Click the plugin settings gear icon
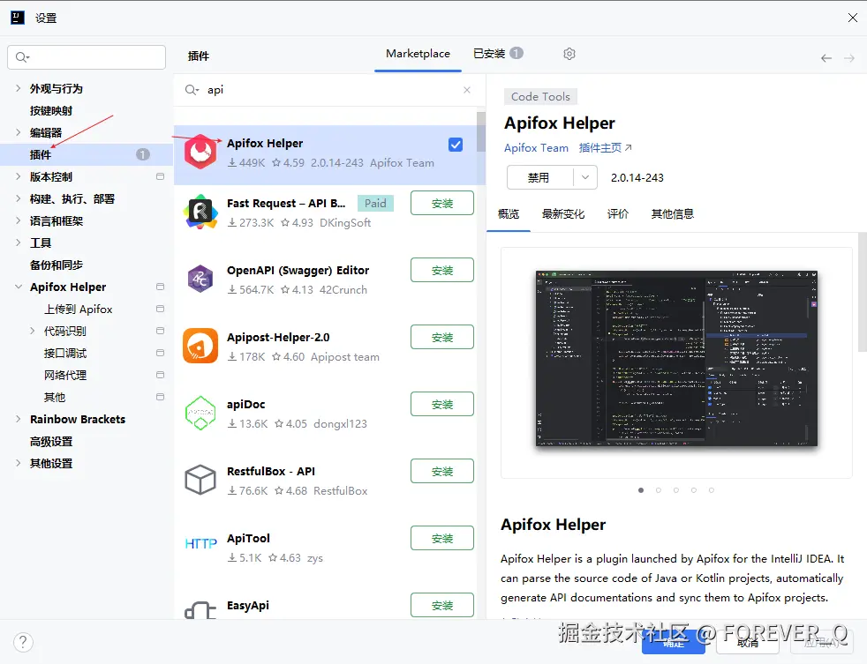 [569, 54]
